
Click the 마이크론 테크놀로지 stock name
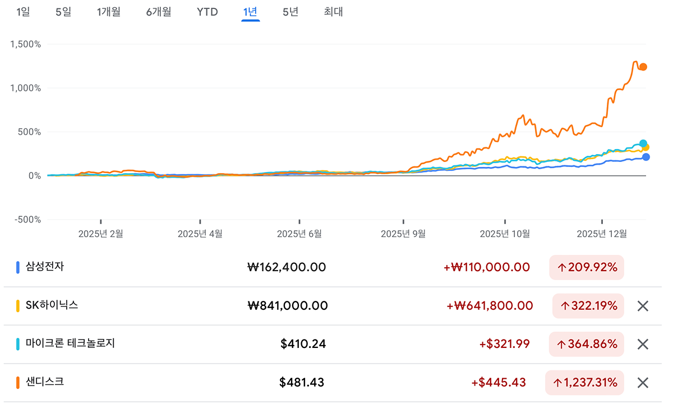tap(70, 343)
